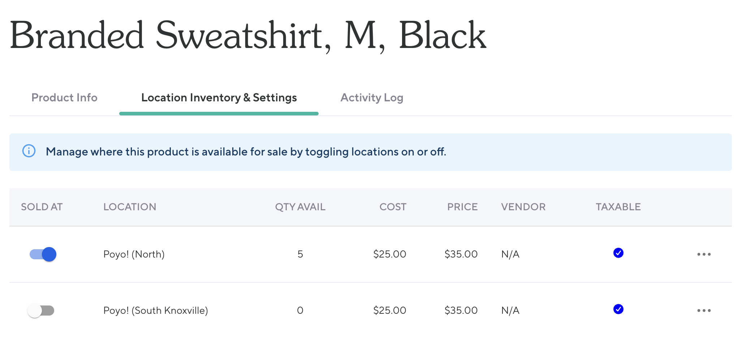Click the PRICE column header
Screen dimensions: 755x352
pos(462,207)
